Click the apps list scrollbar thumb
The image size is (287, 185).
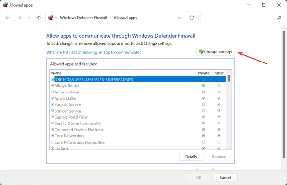point(229,78)
